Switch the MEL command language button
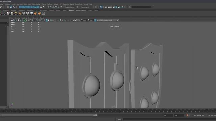 [119, 119]
